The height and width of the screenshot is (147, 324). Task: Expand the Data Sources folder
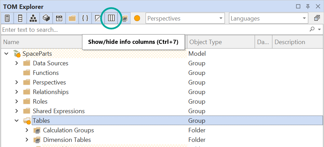pyautogui.click(x=17, y=63)
